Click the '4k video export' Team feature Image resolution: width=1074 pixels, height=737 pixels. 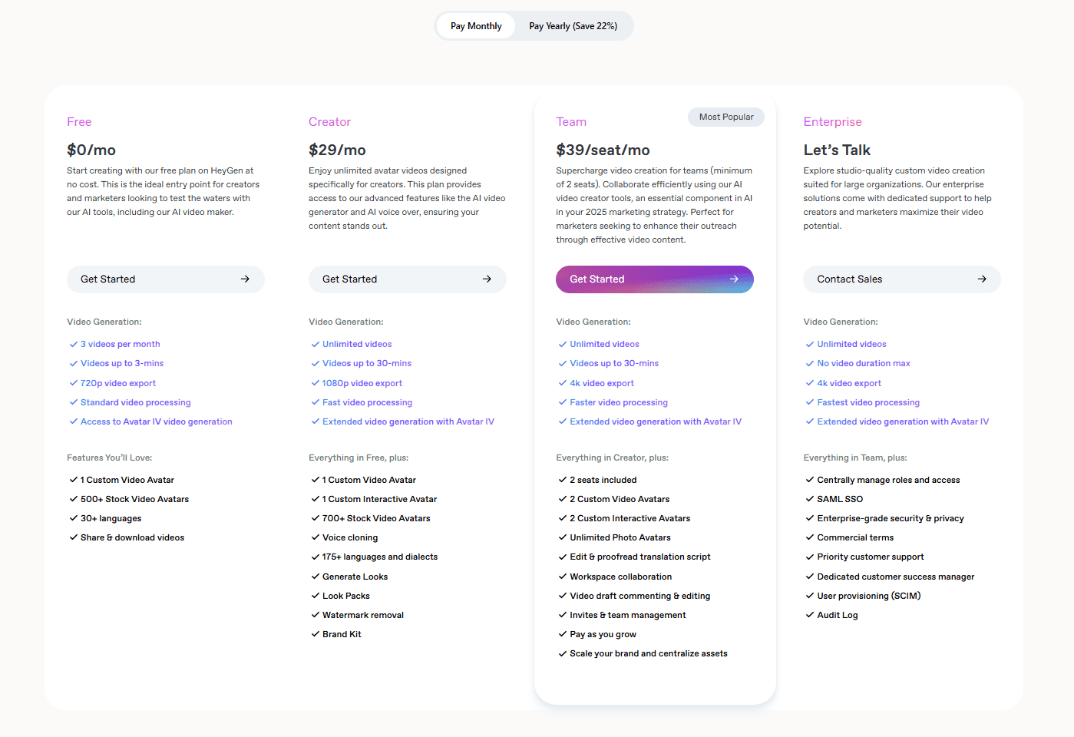pyautogui.click(x=601, y=384)
